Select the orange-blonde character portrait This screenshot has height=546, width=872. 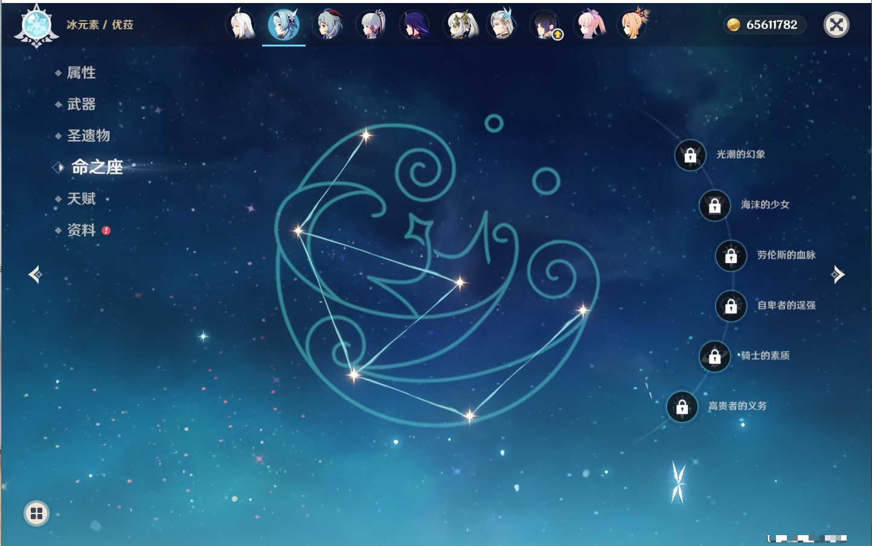pyautogui.click(x=633, y=25)
